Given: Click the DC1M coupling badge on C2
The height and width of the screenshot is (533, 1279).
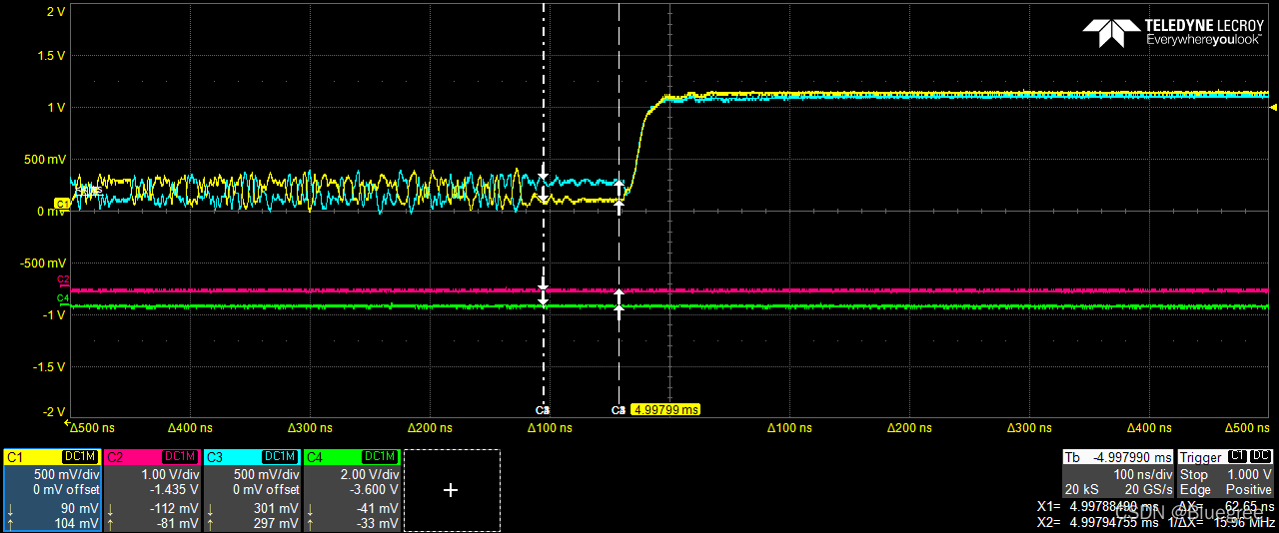Looking at the screenshot, I should tap(180, 457).
